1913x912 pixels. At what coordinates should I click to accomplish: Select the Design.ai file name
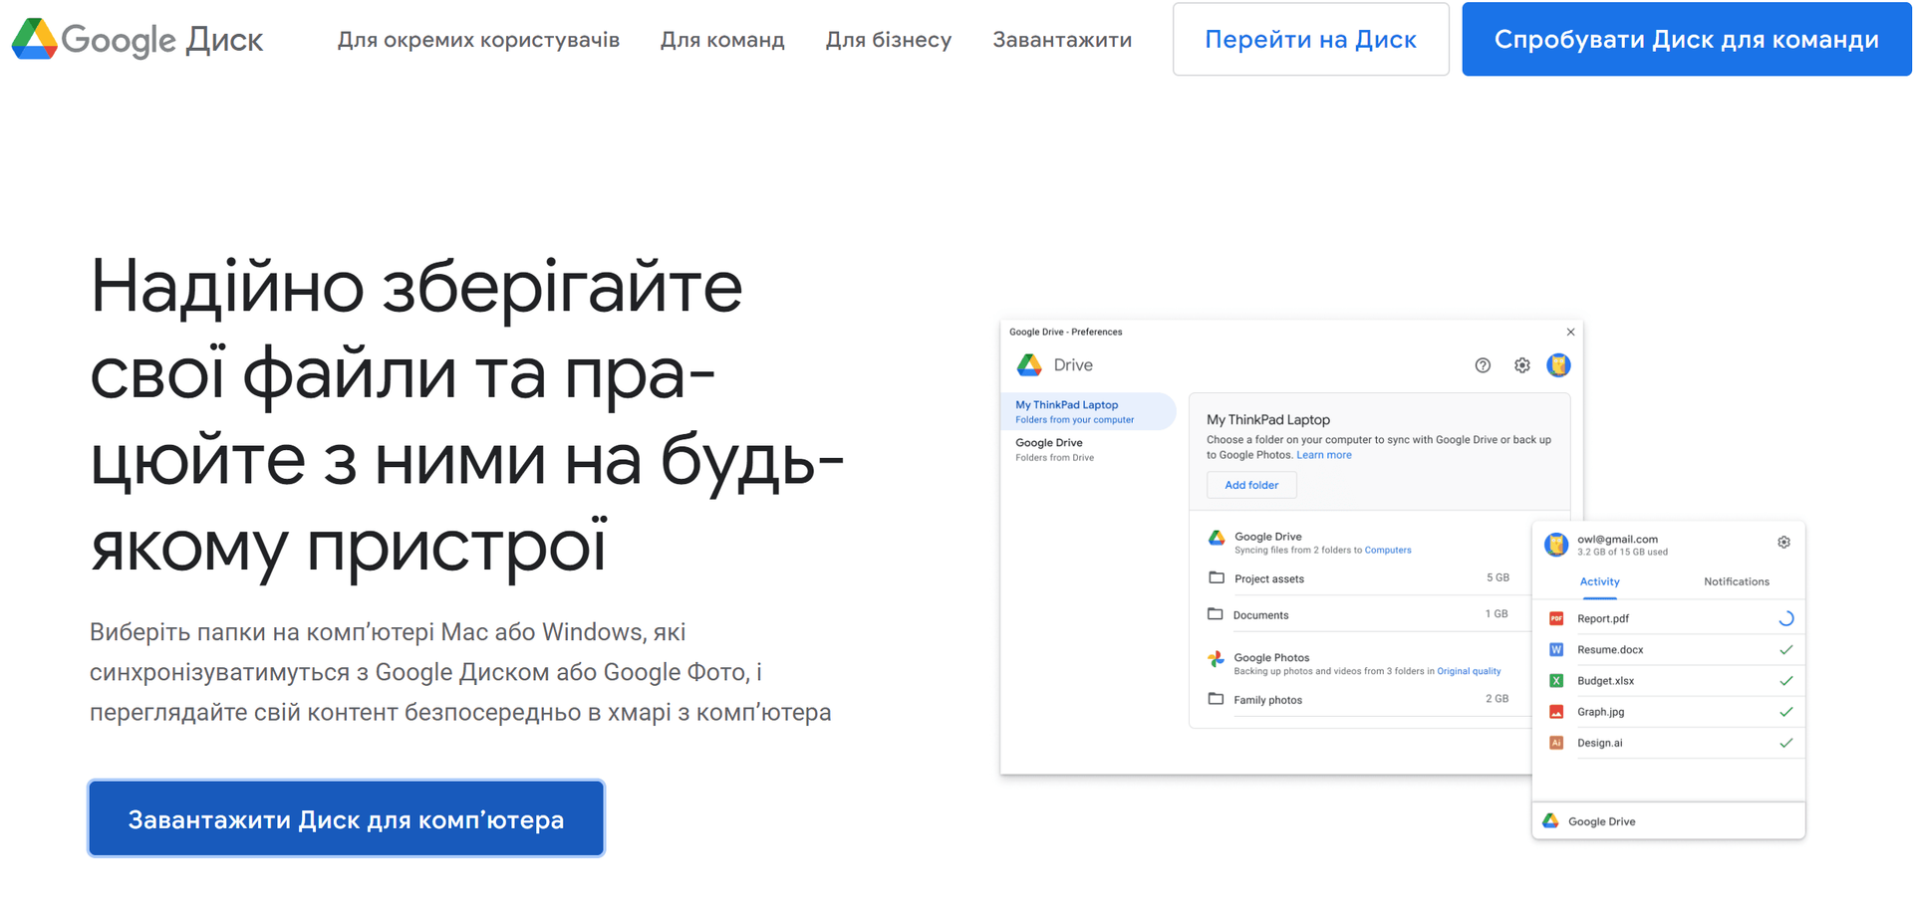1599,743
